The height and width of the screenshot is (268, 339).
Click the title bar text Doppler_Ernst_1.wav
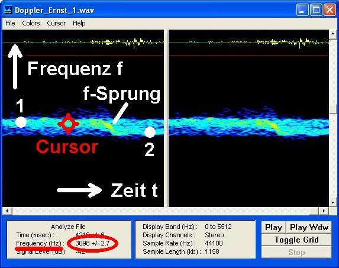pos(54,10)
